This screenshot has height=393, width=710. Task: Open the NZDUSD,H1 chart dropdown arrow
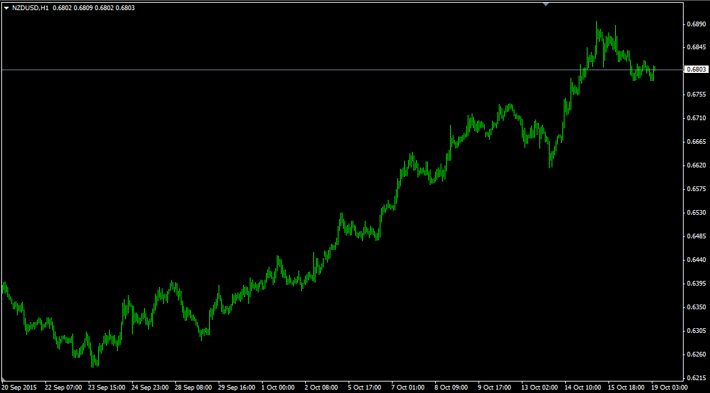(6, 7)
